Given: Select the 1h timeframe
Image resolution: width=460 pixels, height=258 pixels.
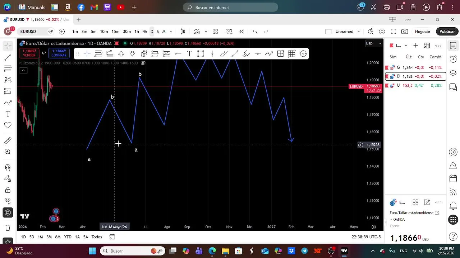Looking at the screenshot, I should coord(137,32).
